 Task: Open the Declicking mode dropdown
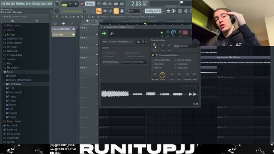point(134,62)
